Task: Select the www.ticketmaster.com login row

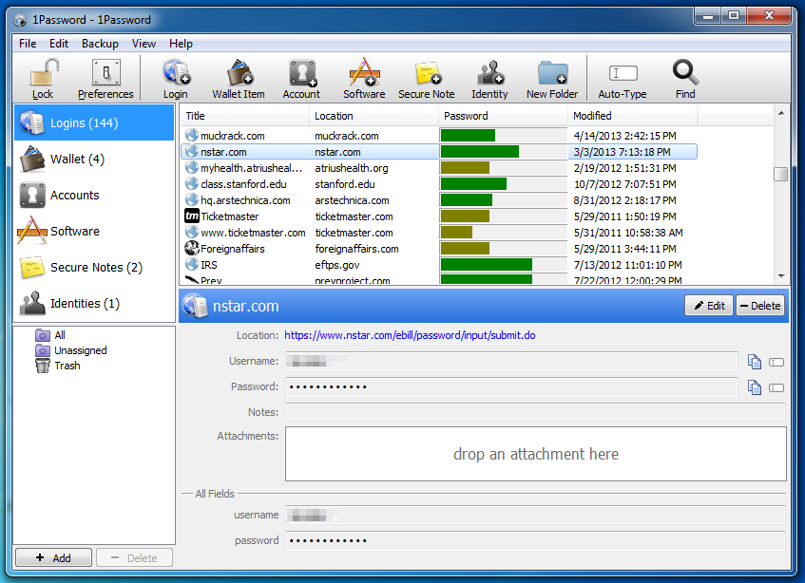Action: [439, 233]
